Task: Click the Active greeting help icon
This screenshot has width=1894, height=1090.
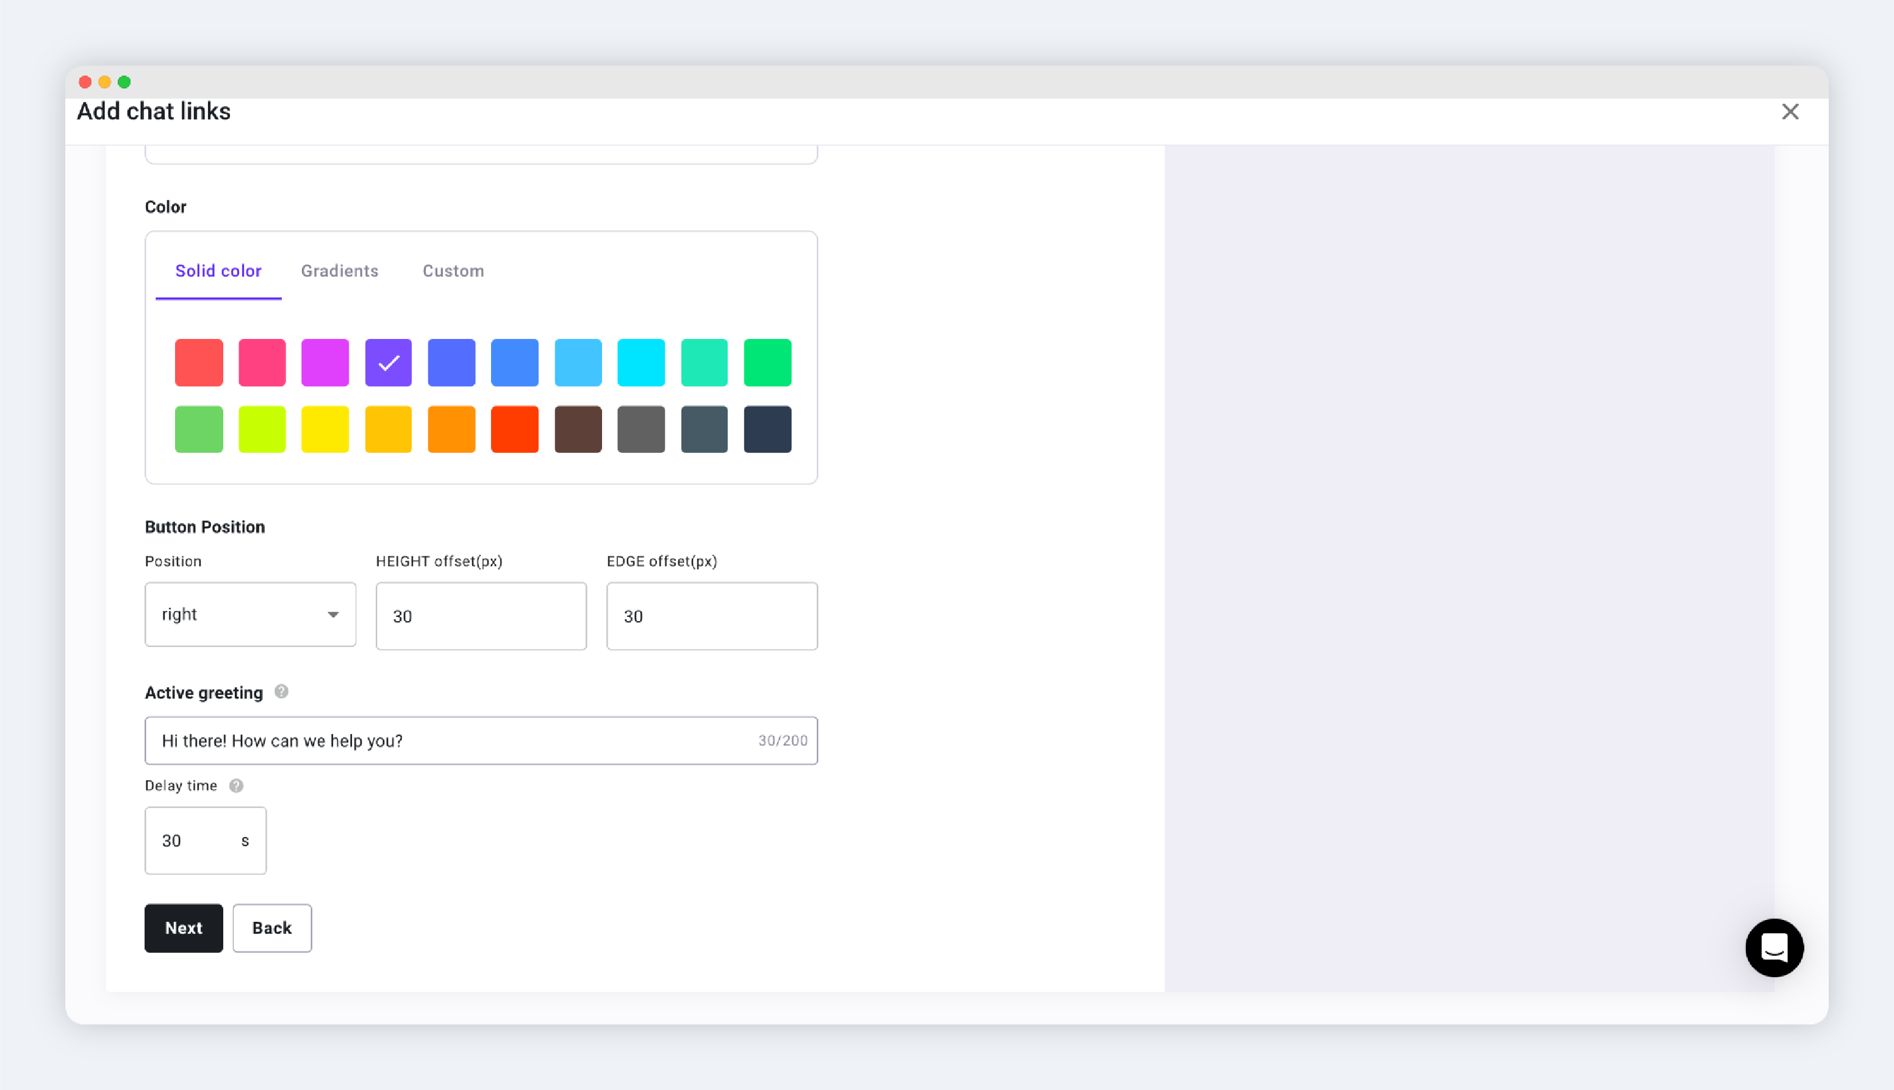Action: point(281,692)
